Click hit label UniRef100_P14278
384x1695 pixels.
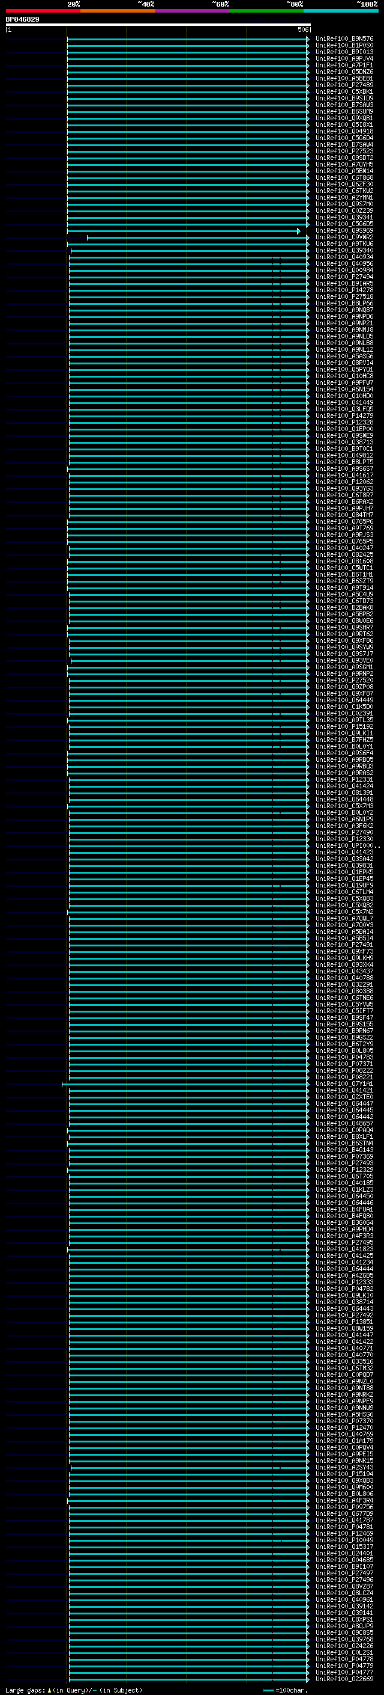pyautogui.click(x=344, y=290)
